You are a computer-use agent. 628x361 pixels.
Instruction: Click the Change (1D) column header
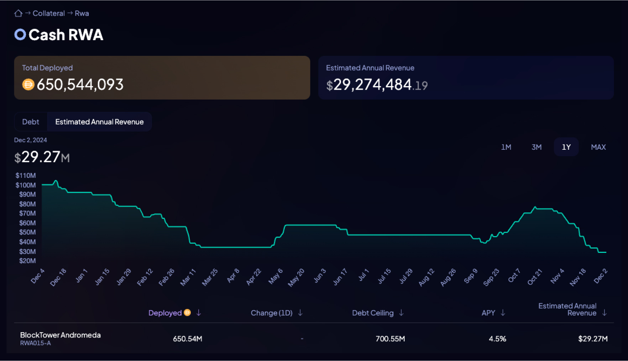[272, 313]
